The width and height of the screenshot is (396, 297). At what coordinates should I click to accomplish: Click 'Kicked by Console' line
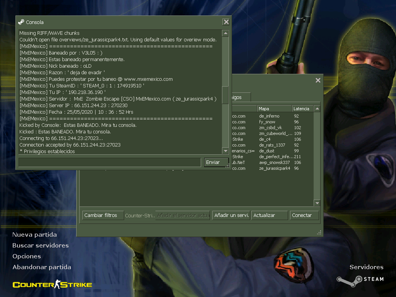pos(78,125)
